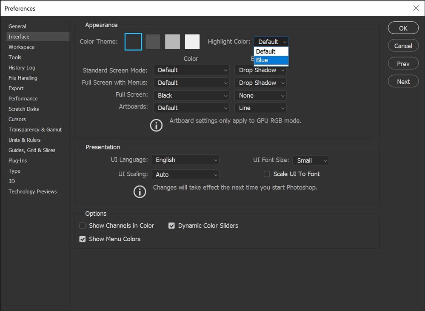The image size is (425, 311).
Task: Open the UI Font Size dropdown
Action: (311, 160)
